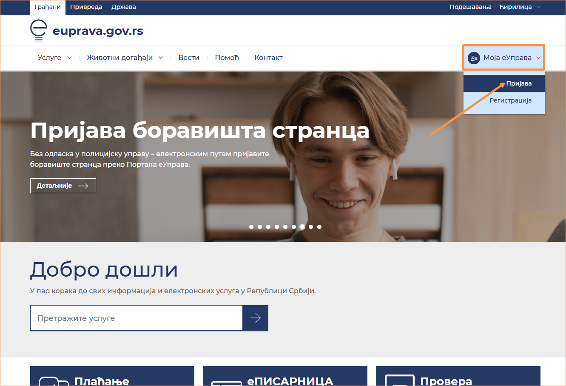Expand the Услуге menu chevron
Image resolution: width=566 pixels, height=386 pixels.
tap(69, 58)
